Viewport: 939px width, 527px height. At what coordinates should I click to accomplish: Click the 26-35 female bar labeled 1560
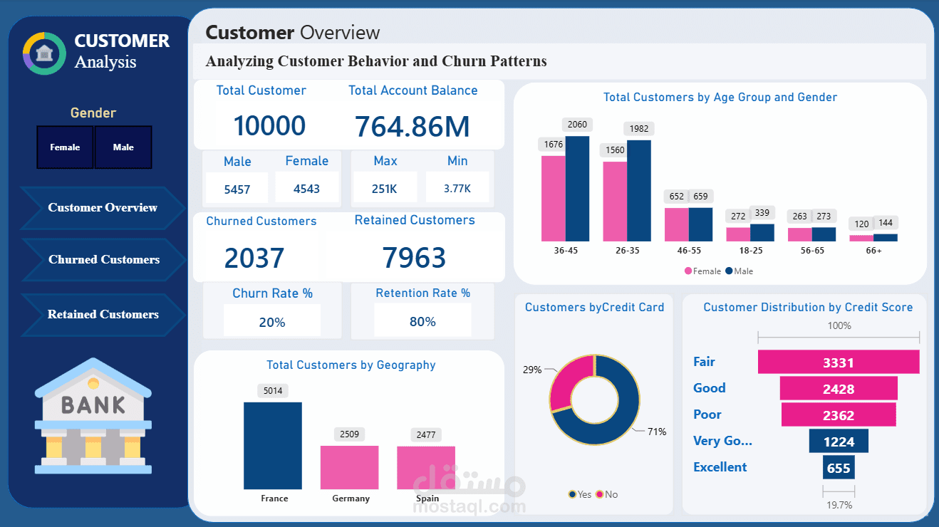pyautogui.click(x=615, y=202)
